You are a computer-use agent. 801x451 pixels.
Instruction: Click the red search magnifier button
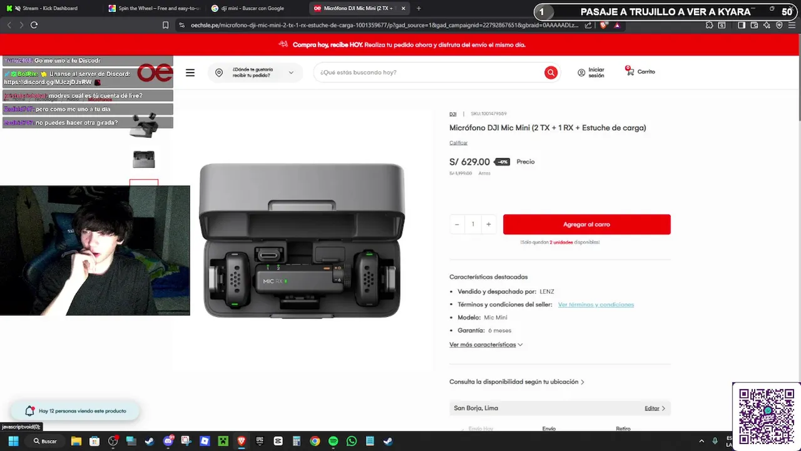551,73
